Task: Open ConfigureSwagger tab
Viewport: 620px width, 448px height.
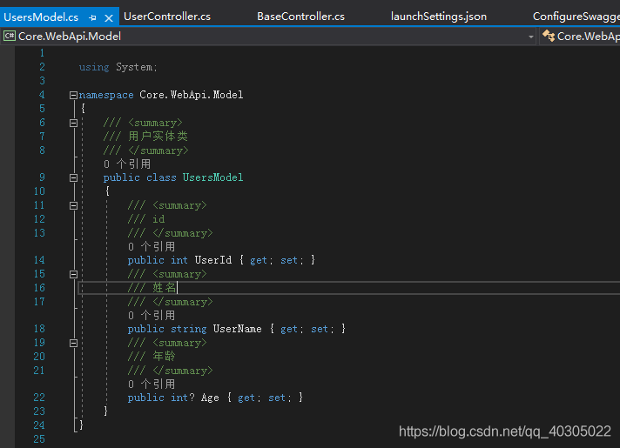Action: (x=576, y=17)
